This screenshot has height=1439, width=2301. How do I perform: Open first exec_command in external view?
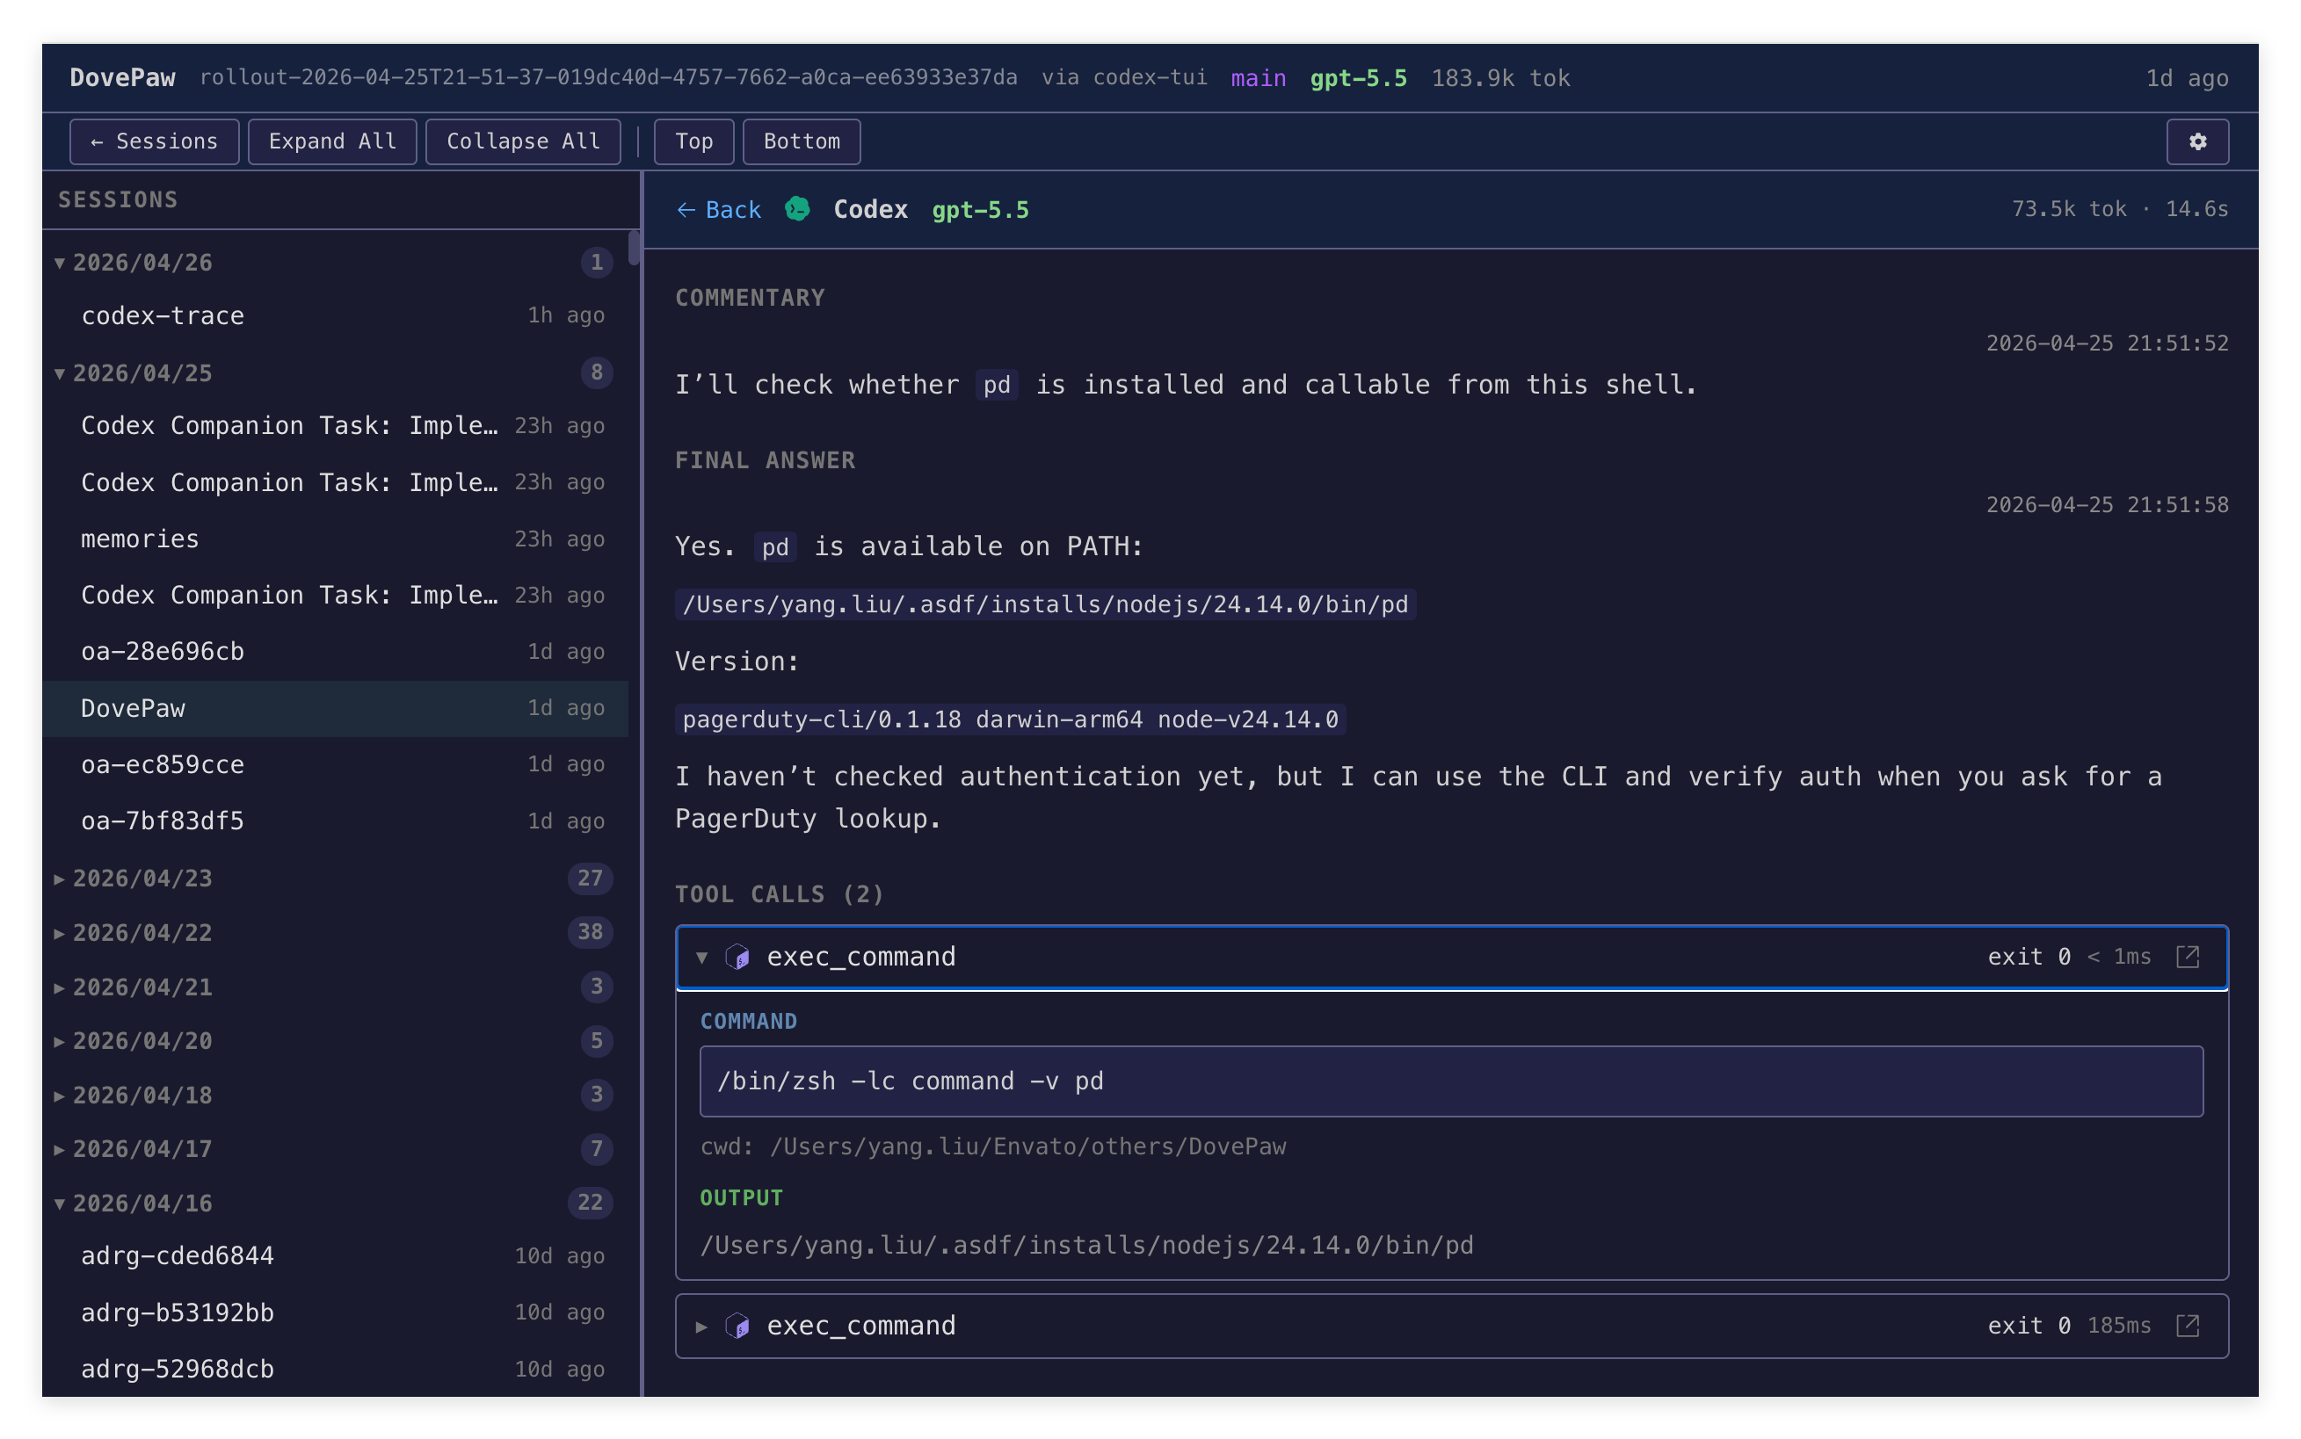click(2187, 957)
